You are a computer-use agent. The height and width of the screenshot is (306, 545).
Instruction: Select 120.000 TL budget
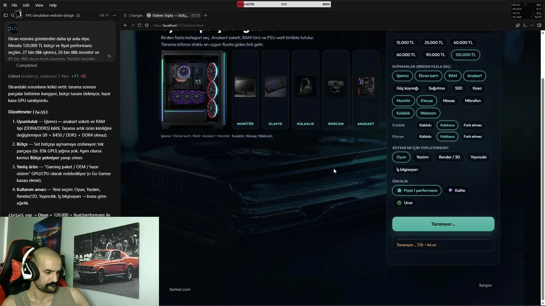[x=466, y=55]
